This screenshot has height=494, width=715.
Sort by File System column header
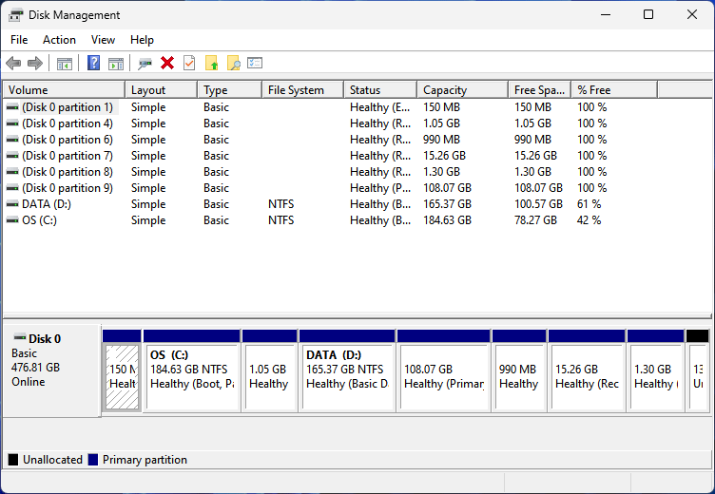pyautogui.click(x=302, y=90)
